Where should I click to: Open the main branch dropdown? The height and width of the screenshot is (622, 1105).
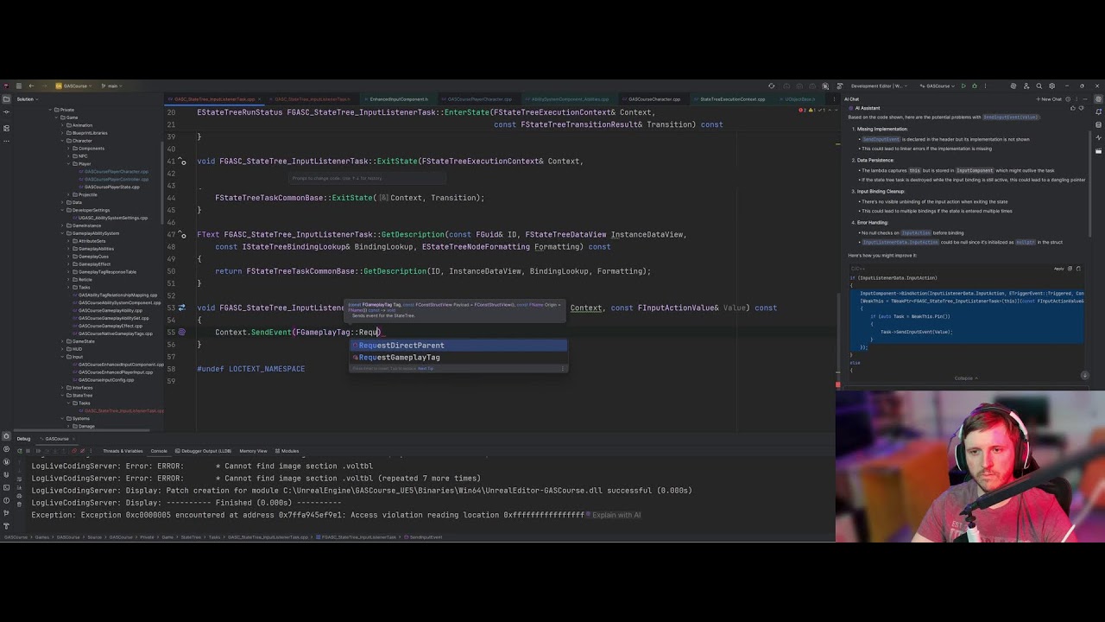[x=111, y=86]
